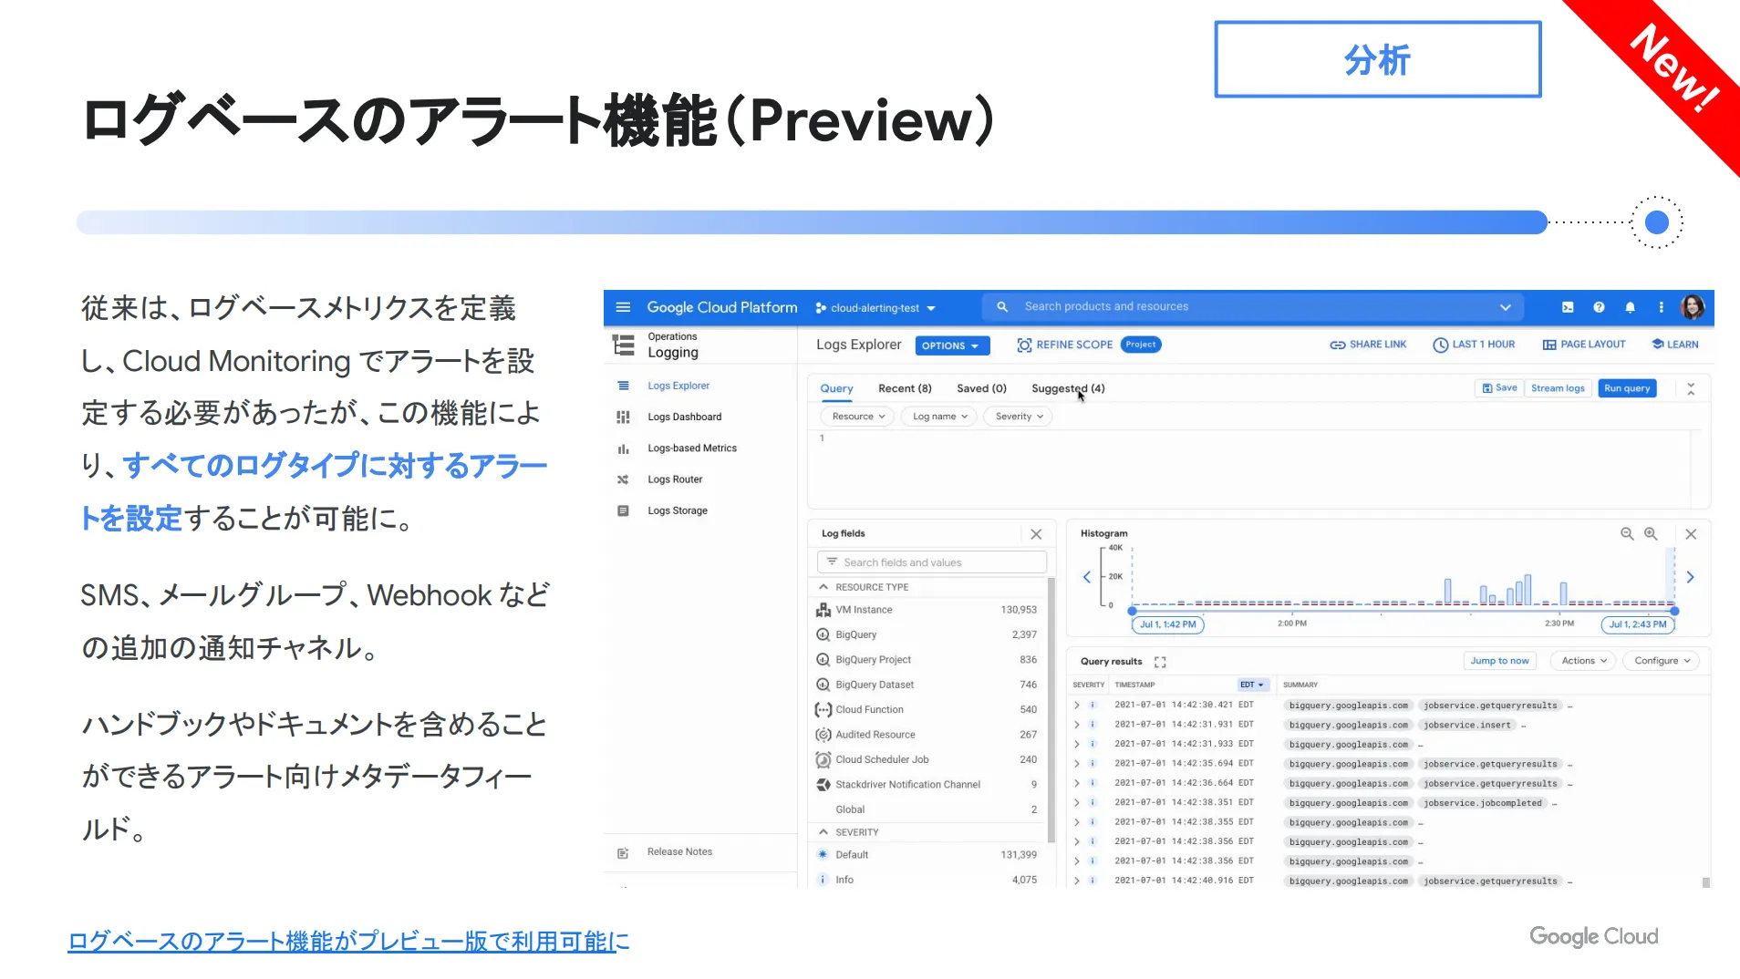The image size is (1740, 979).
Task: Open the Severity filter dropdown
Action: tap(1019, 417)
